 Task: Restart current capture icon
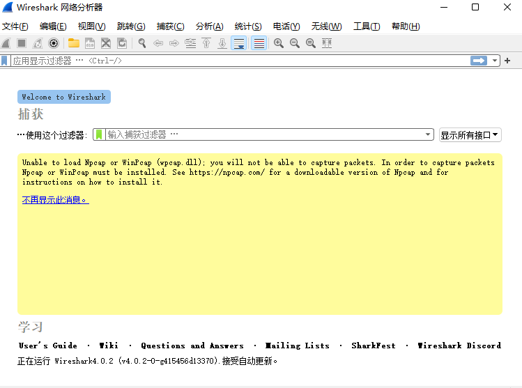38,43
